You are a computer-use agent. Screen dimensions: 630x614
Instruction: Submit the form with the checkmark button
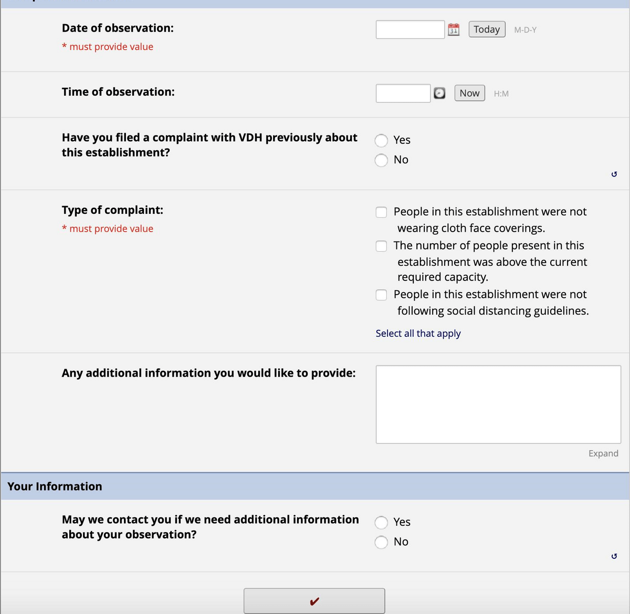314,601
